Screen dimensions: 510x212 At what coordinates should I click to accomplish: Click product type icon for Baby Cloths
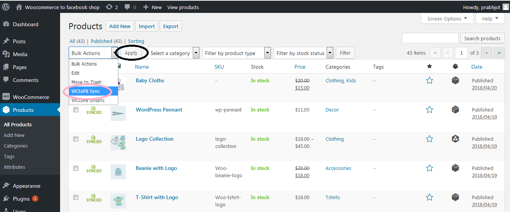tap(455, 80)
